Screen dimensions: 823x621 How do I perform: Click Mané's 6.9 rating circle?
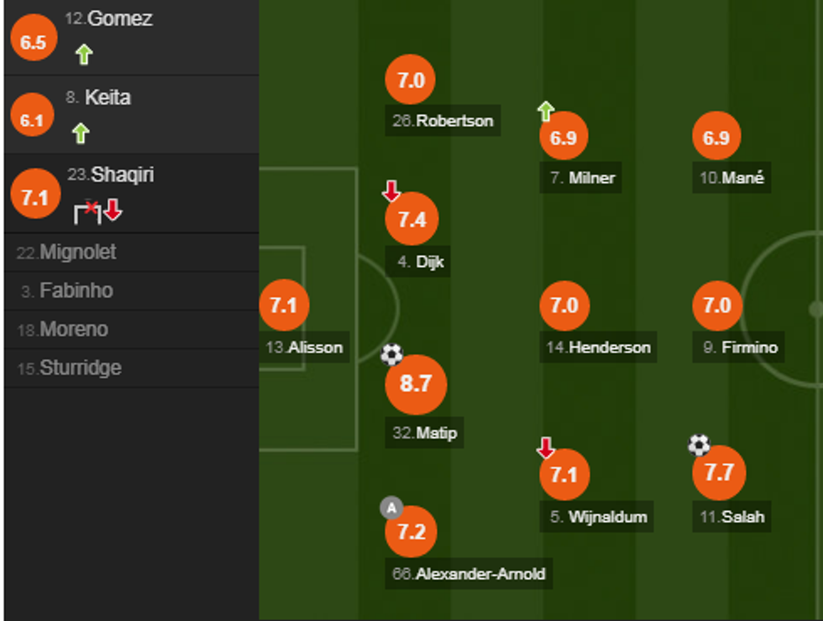[716, 138]
